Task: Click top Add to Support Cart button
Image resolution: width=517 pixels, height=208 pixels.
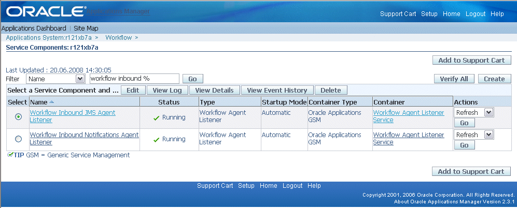Action: click(x=471, y=60)
